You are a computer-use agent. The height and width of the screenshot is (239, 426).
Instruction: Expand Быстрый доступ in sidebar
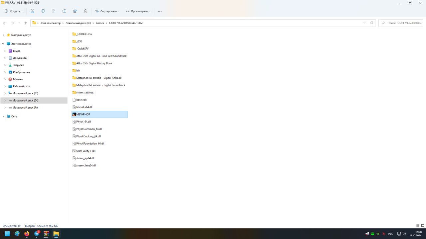tap(3, 35)
